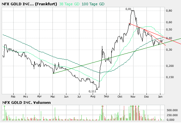The height and width of the screenshot is (127, 181).
Task: Click the "Mai" month label
Action: coord(52,97)
